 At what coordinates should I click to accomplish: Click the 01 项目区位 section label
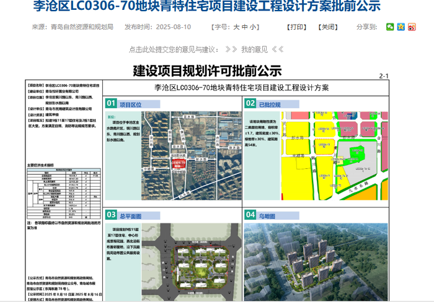click(133, 103)
